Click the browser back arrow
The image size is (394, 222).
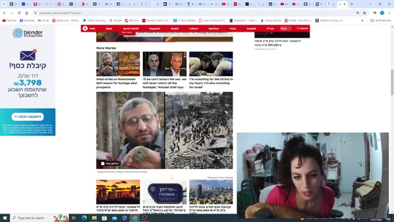[x=4, y=13]
